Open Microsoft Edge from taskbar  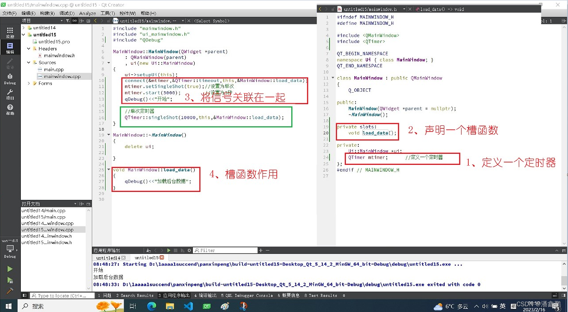[151, 306]
